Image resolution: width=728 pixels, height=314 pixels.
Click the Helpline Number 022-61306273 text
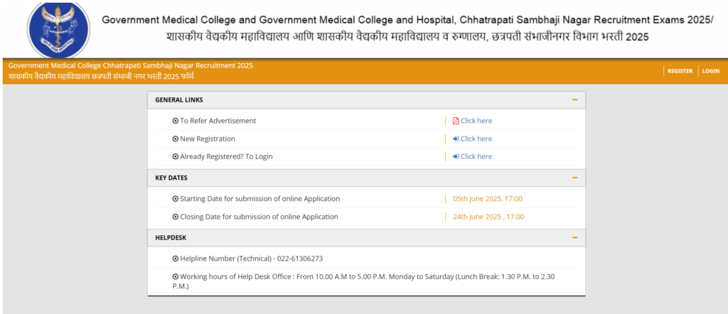point(251,259)
